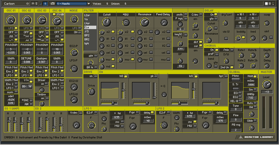Click the *SNC button in OSC 02
Viewport: 279px width, 145px height.
pos(31,100)
